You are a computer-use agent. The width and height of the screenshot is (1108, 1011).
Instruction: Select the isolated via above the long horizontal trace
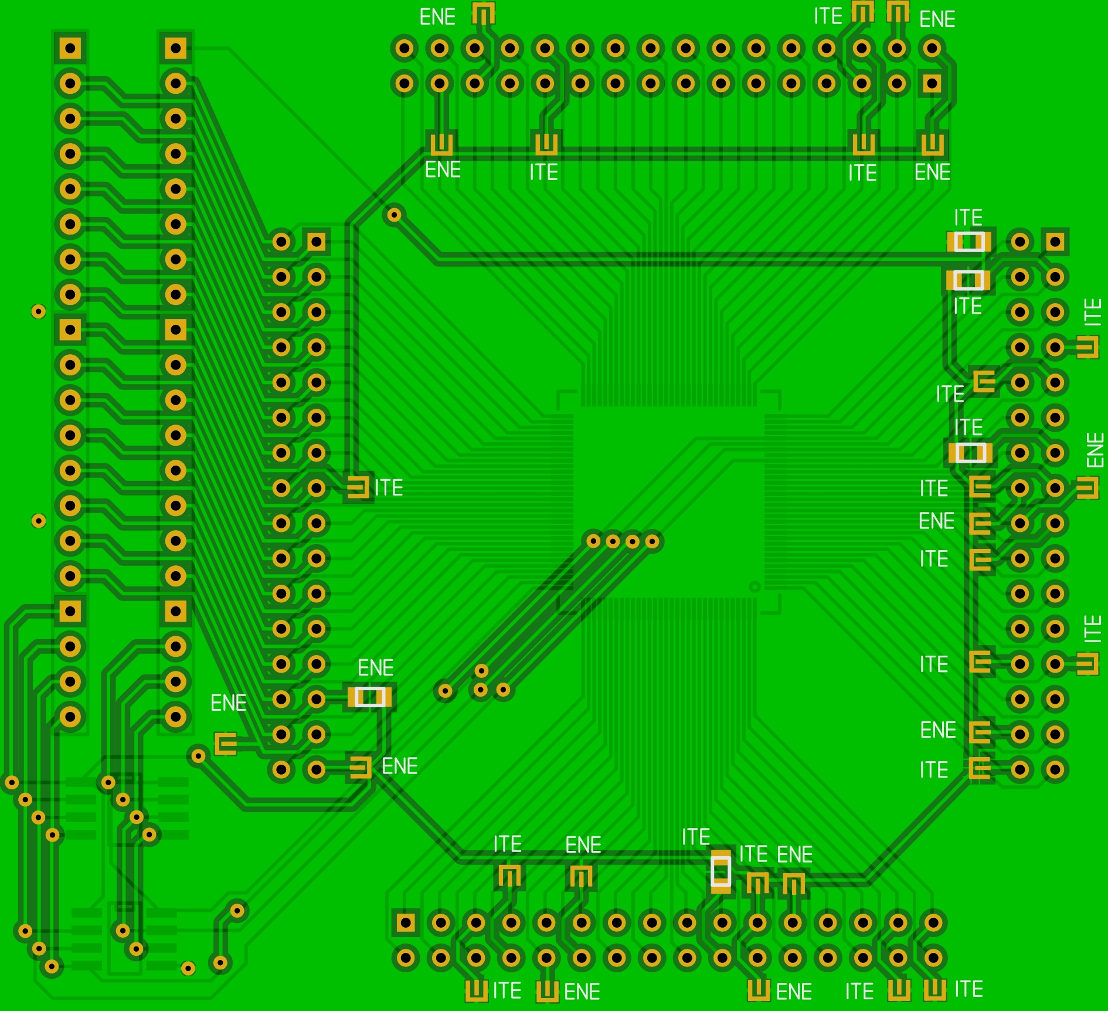pyautogui.click(x=394, y=215)
